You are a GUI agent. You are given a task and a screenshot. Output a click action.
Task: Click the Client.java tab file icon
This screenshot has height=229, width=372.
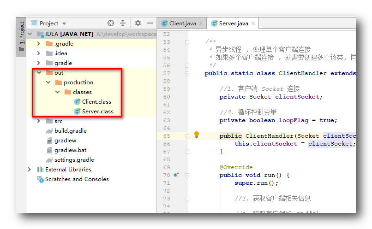pos(164,23)
